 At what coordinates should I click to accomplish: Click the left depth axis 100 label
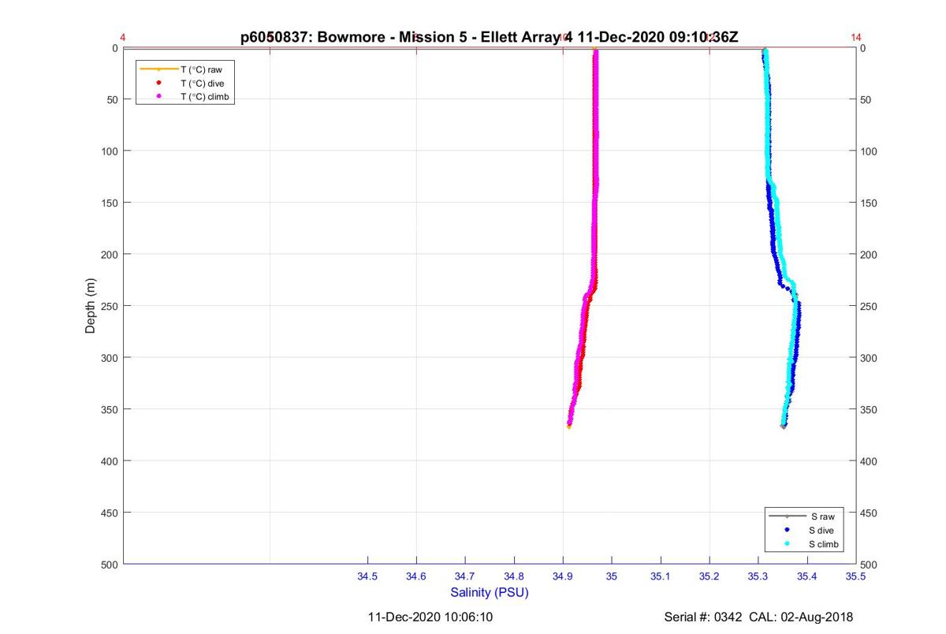[109, 151]
